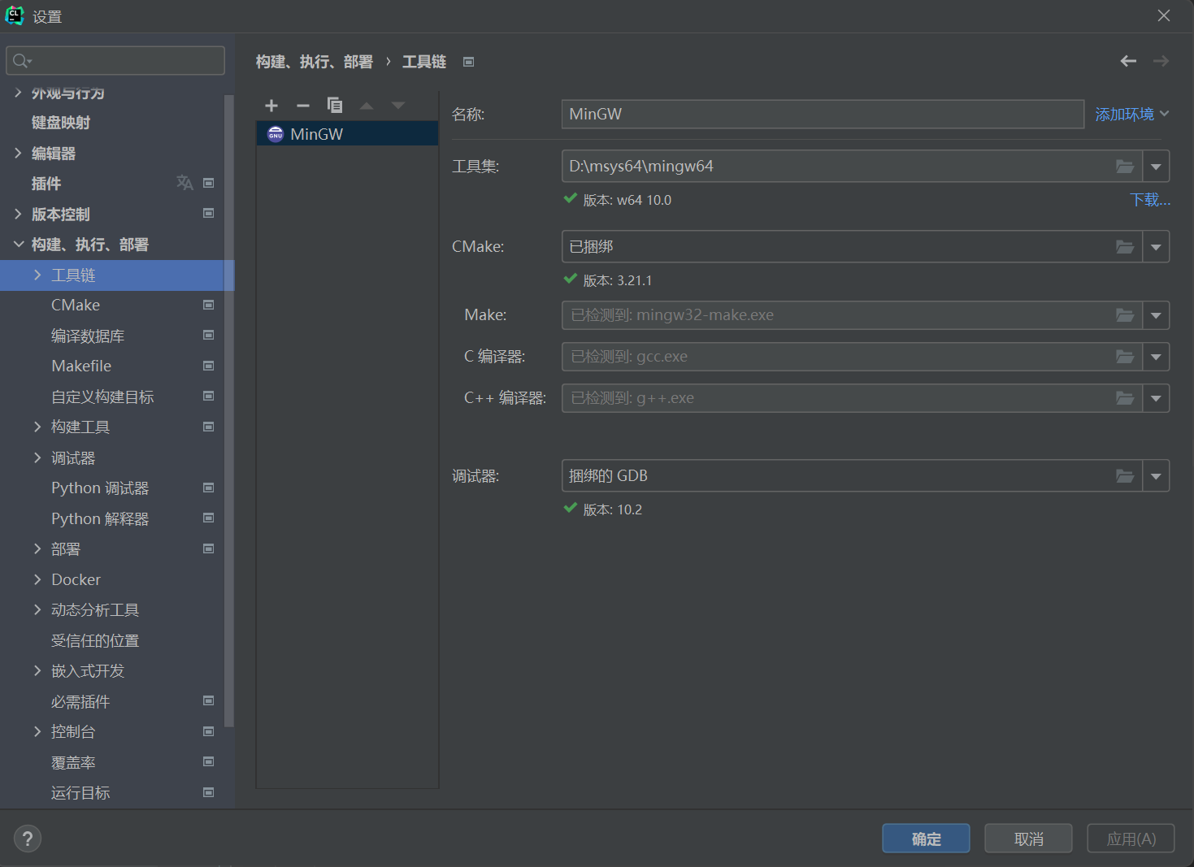
Task: Click project icon on 版本控制 row
Action: (208, 213)
